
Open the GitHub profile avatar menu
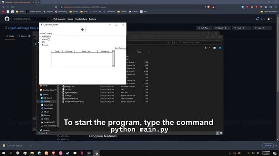[x=269, y=19]
